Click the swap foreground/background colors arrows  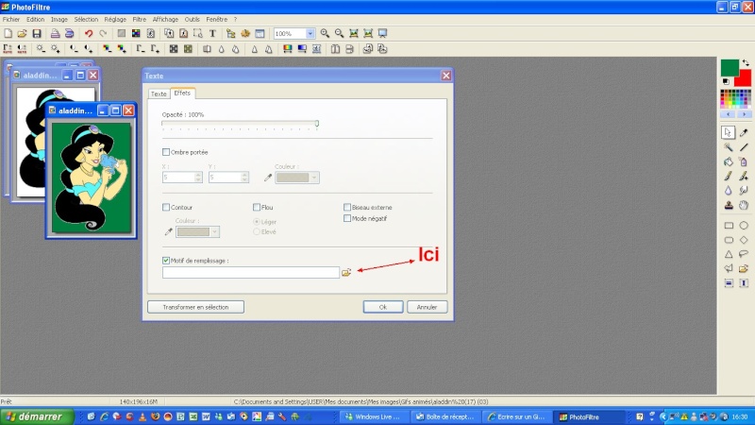pos(746,62)
